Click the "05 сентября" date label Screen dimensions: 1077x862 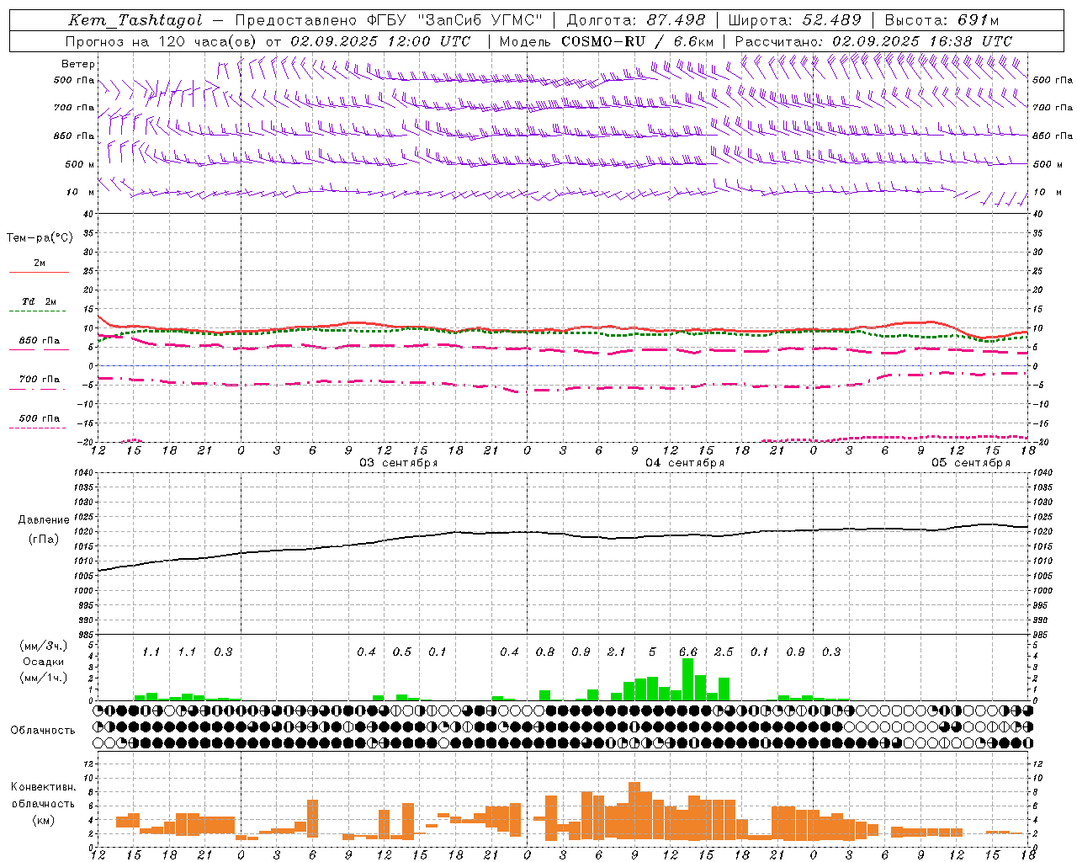(971, 463)
